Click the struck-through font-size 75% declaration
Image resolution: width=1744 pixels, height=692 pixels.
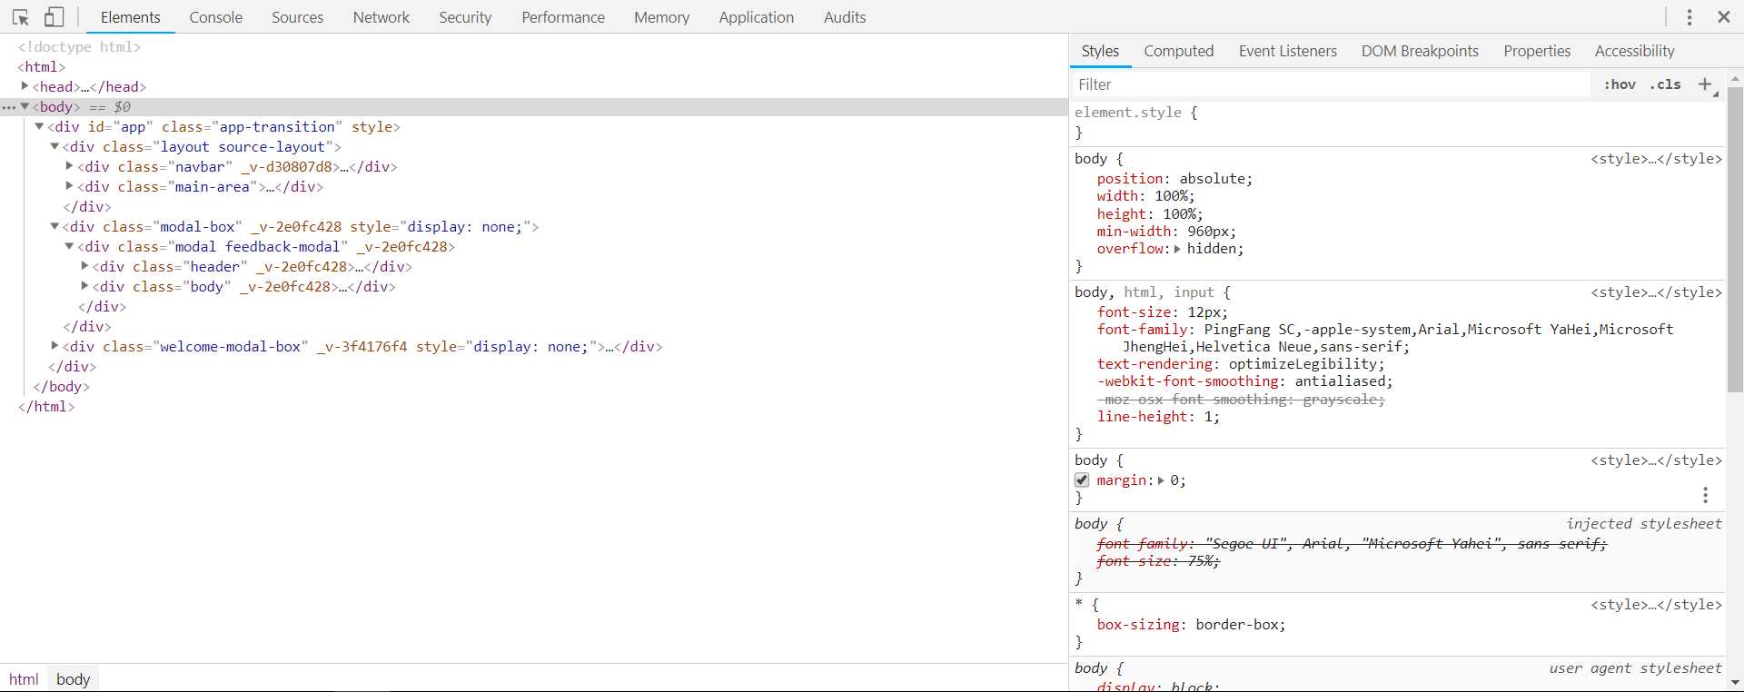coord(1158,561)
